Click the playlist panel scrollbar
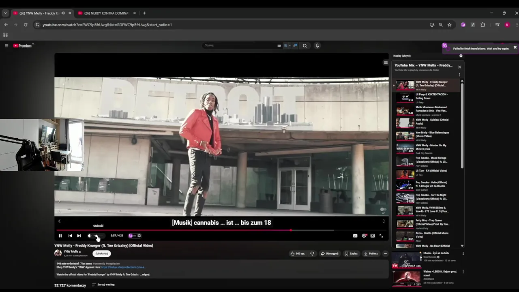The width and height of the screenshot is (519, 292). coord(462,126)
